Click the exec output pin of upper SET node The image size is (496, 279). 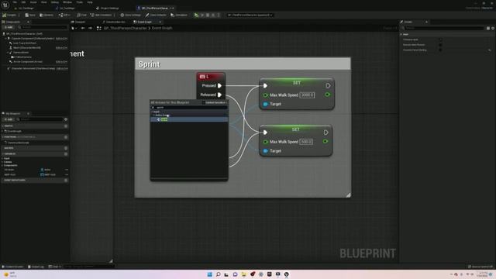click(x=328, y=86)
